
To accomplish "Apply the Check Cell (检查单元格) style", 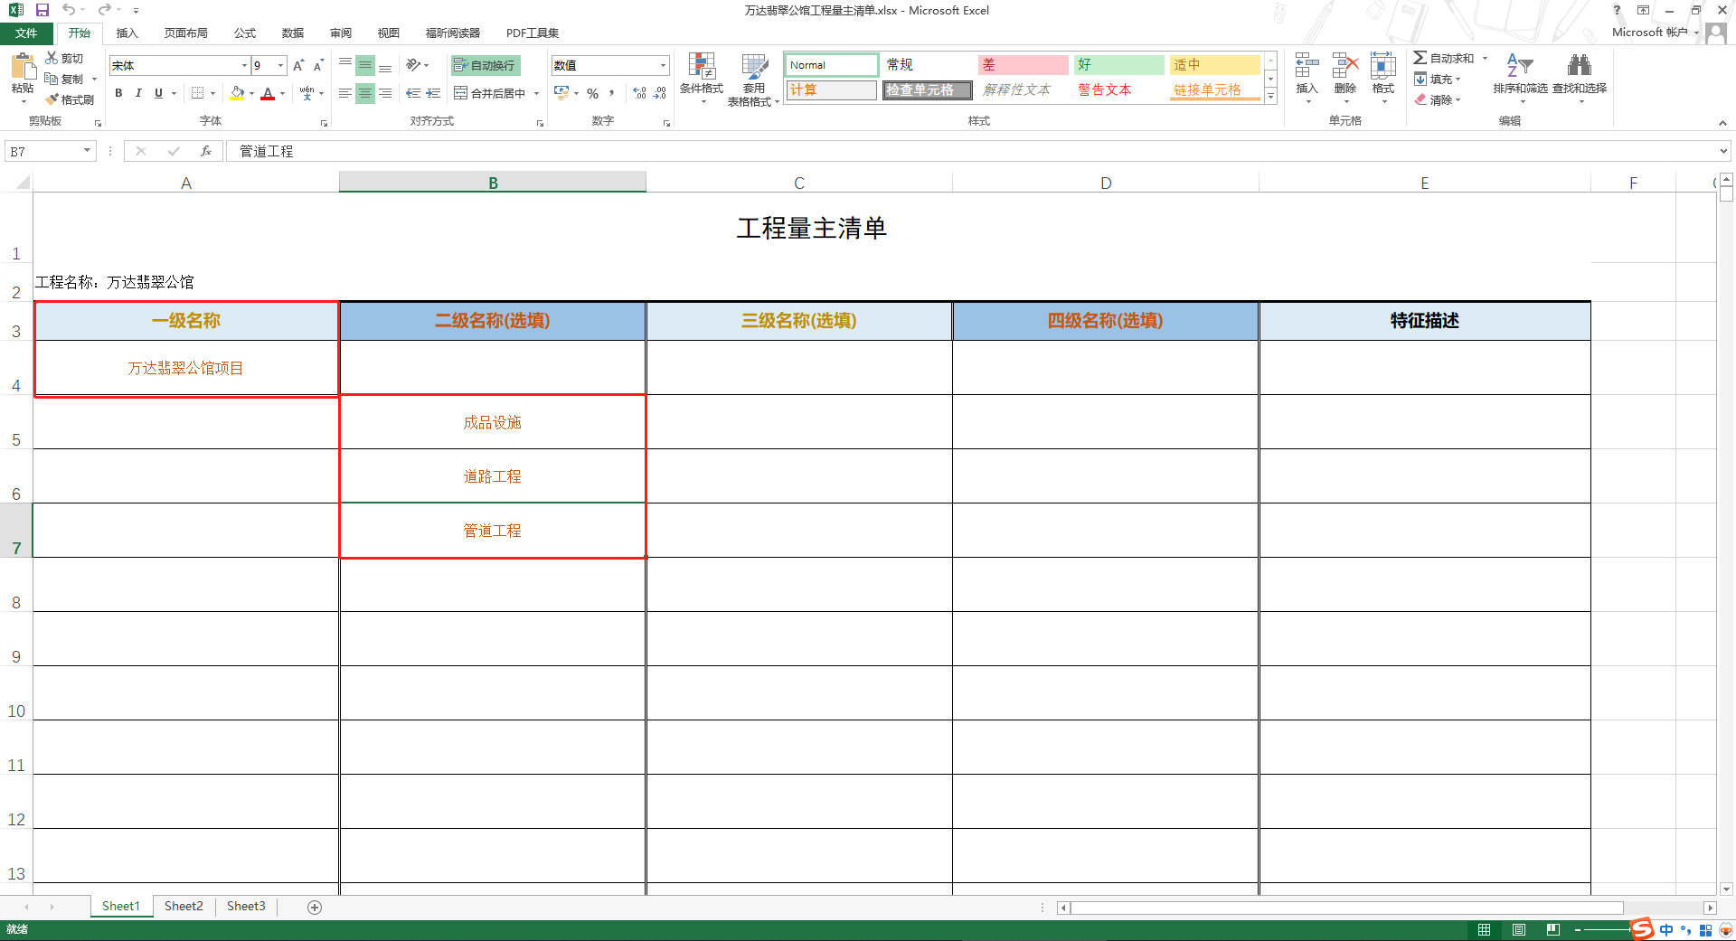I will pyautogui.click(x=927, y=90).
